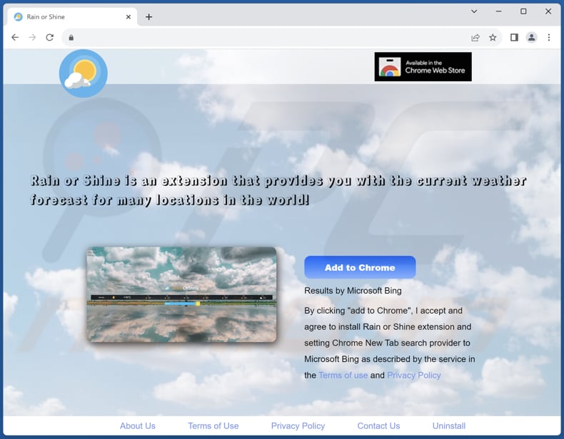Click the Rain or Shine weather logo
Image resolution: width=564 pixels, height=439 pixels.
coord(84,73)
